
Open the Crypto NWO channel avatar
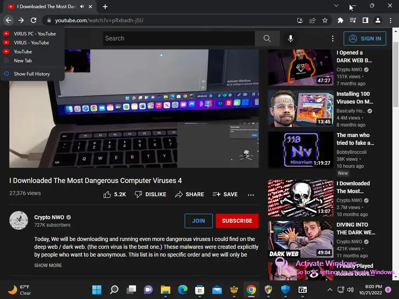(x=19, y=220)
